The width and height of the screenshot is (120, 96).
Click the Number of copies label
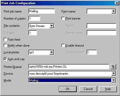point(15,18)
